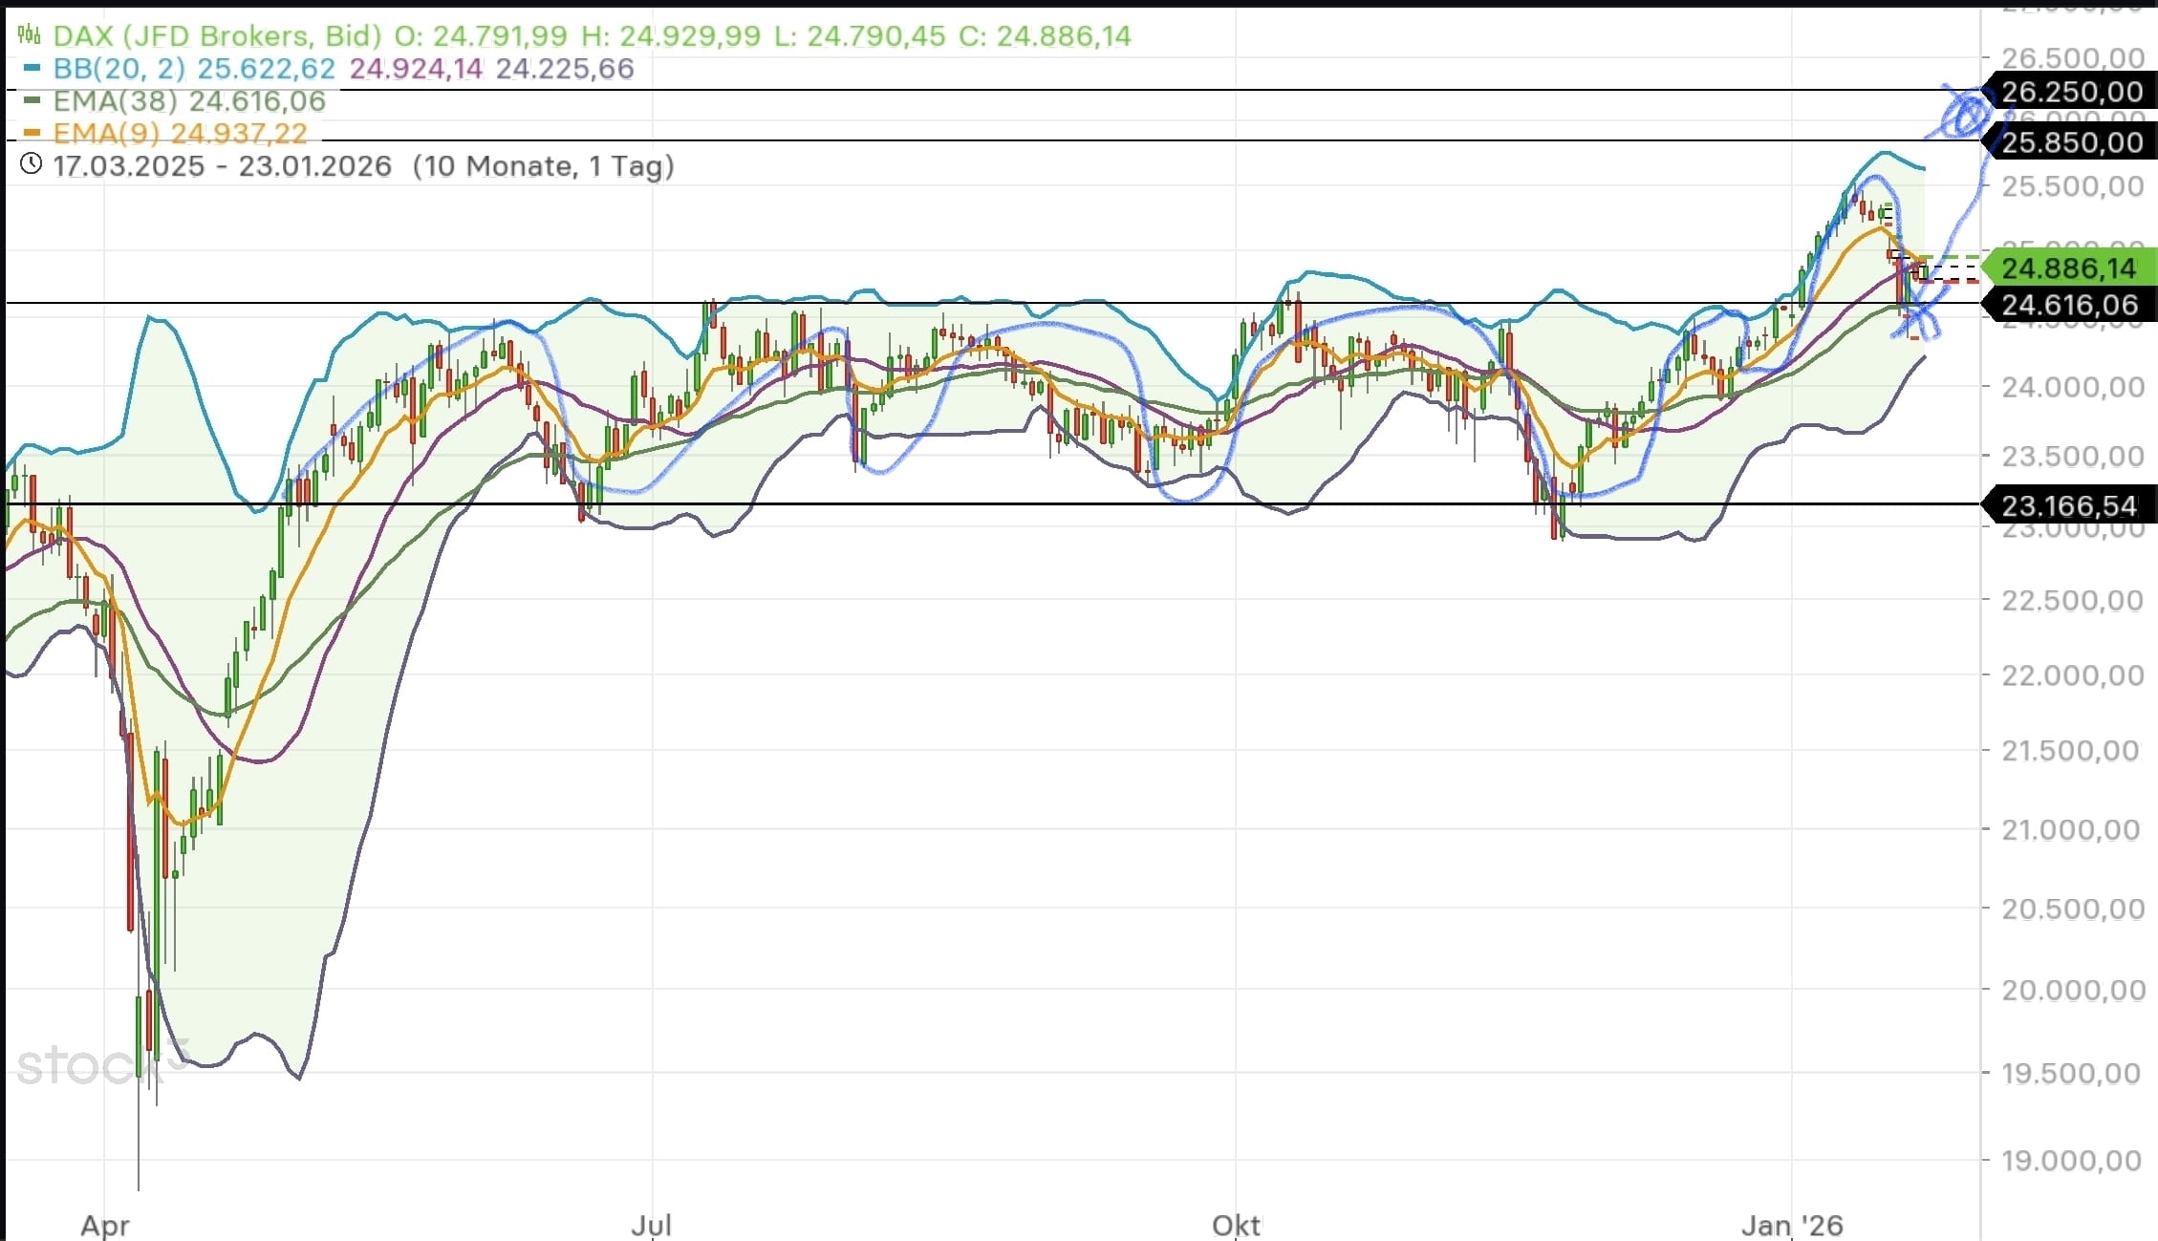Click the 23.166,54 support level marker

pyautogui.click(x=2067, y=505)
